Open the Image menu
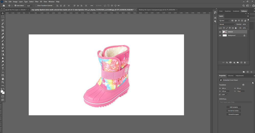 [x=15, y=2]
